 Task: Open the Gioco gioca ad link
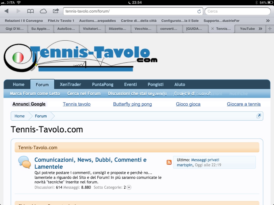tap(188, 104)
